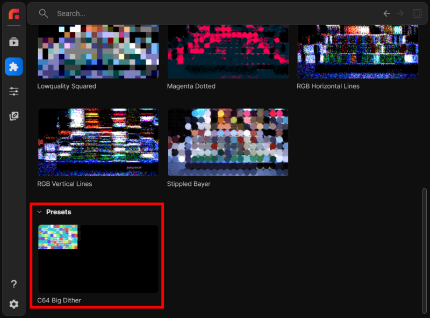The width and height of the screenshot is (430, 318).
Task: Choose the Magenta Dotted effect thumbnail
Action: click(228, 52)
